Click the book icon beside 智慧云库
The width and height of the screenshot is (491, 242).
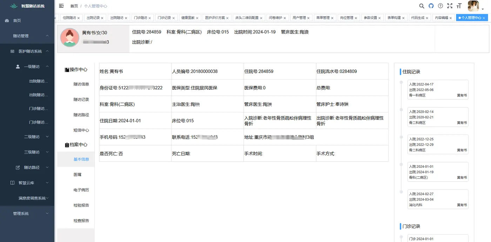[13, 182]
